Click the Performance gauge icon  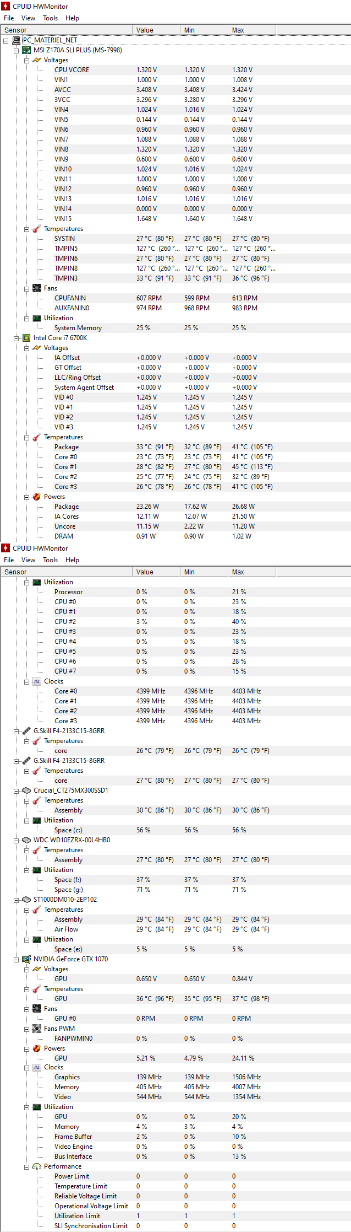click(x=37, y=1166)
